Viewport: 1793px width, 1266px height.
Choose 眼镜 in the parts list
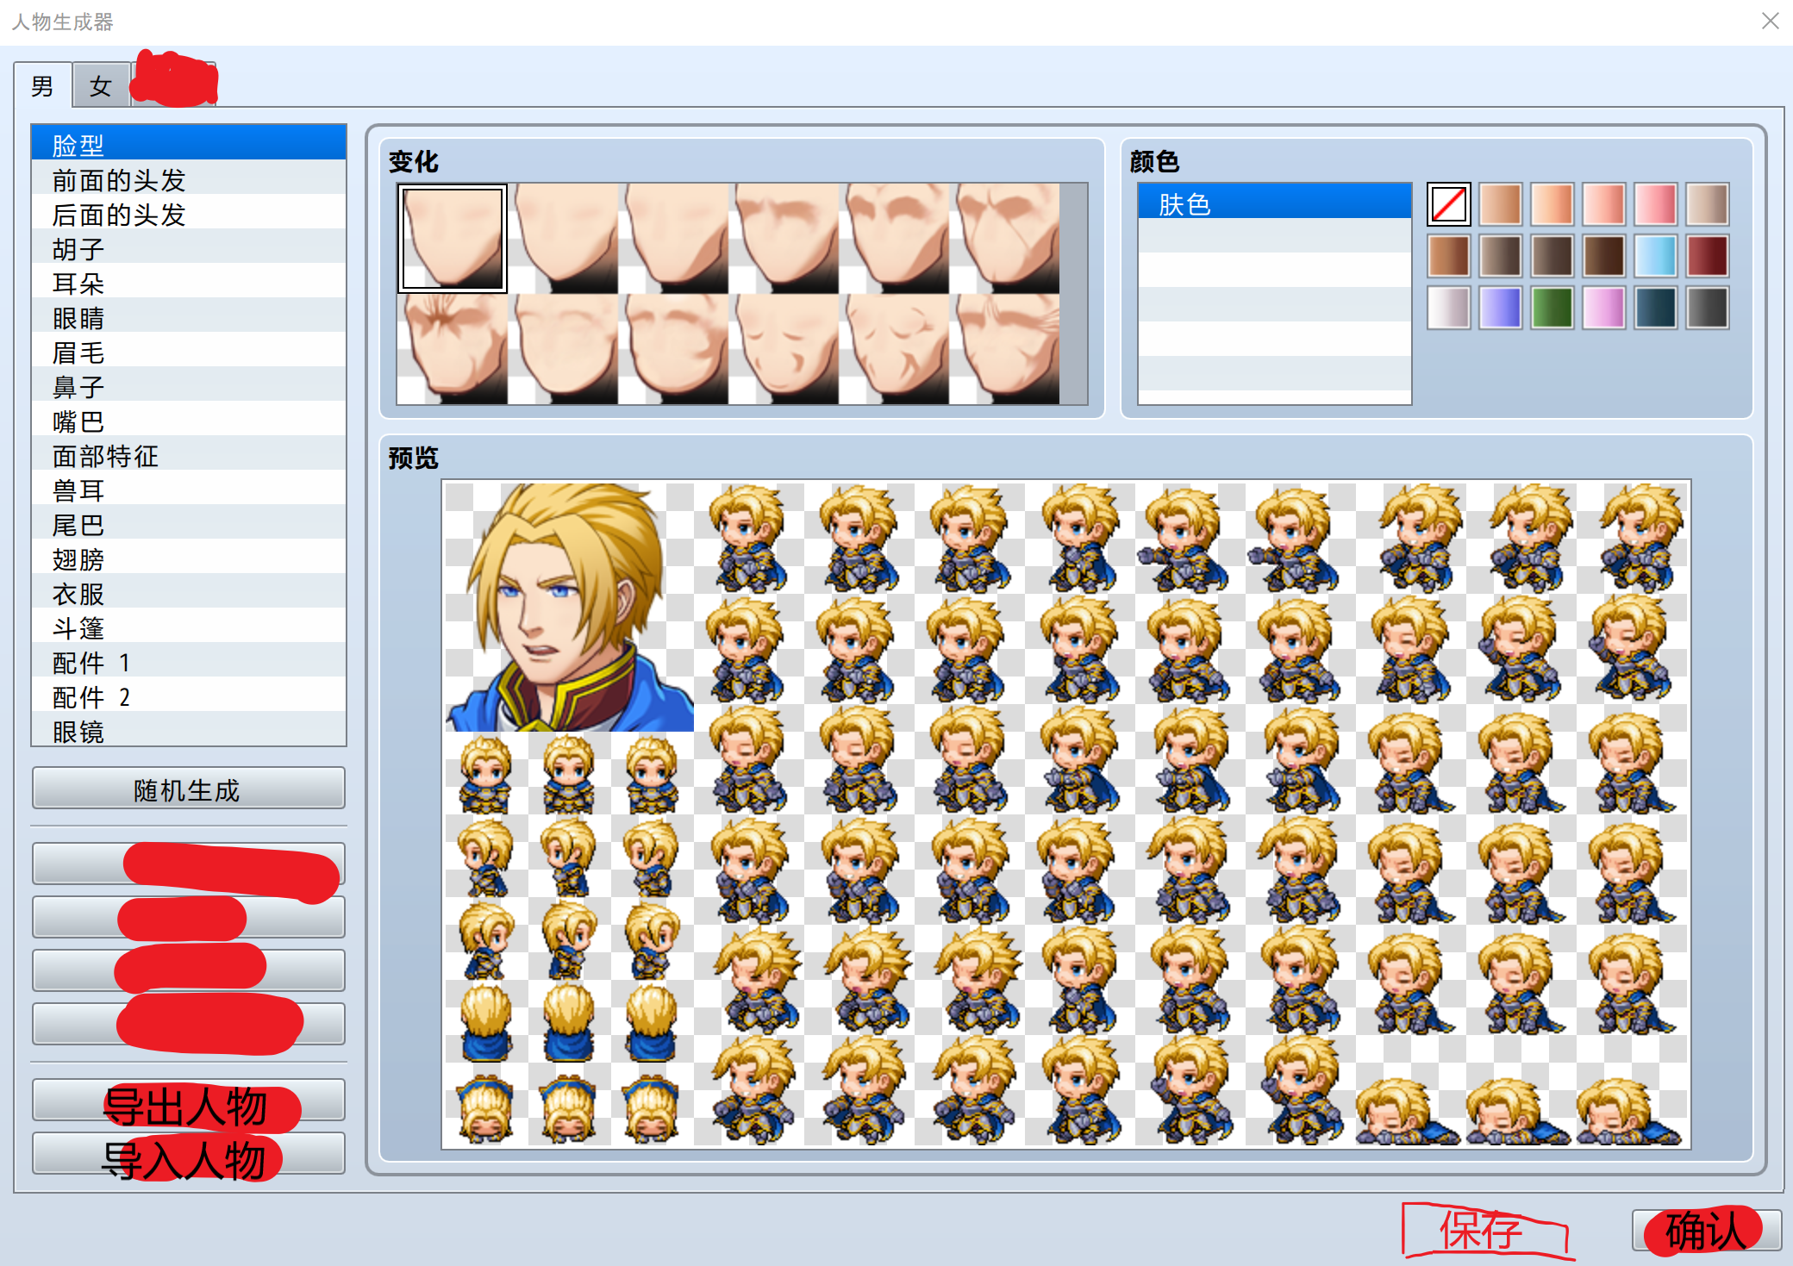click(x=189, y=730)
